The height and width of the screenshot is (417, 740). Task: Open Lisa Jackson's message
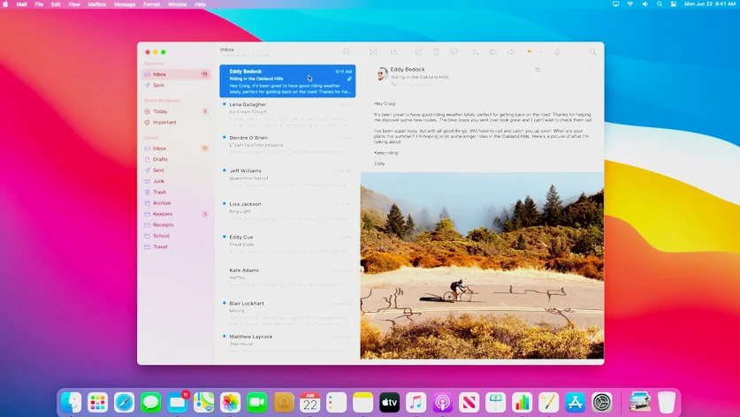click(287, 213)
